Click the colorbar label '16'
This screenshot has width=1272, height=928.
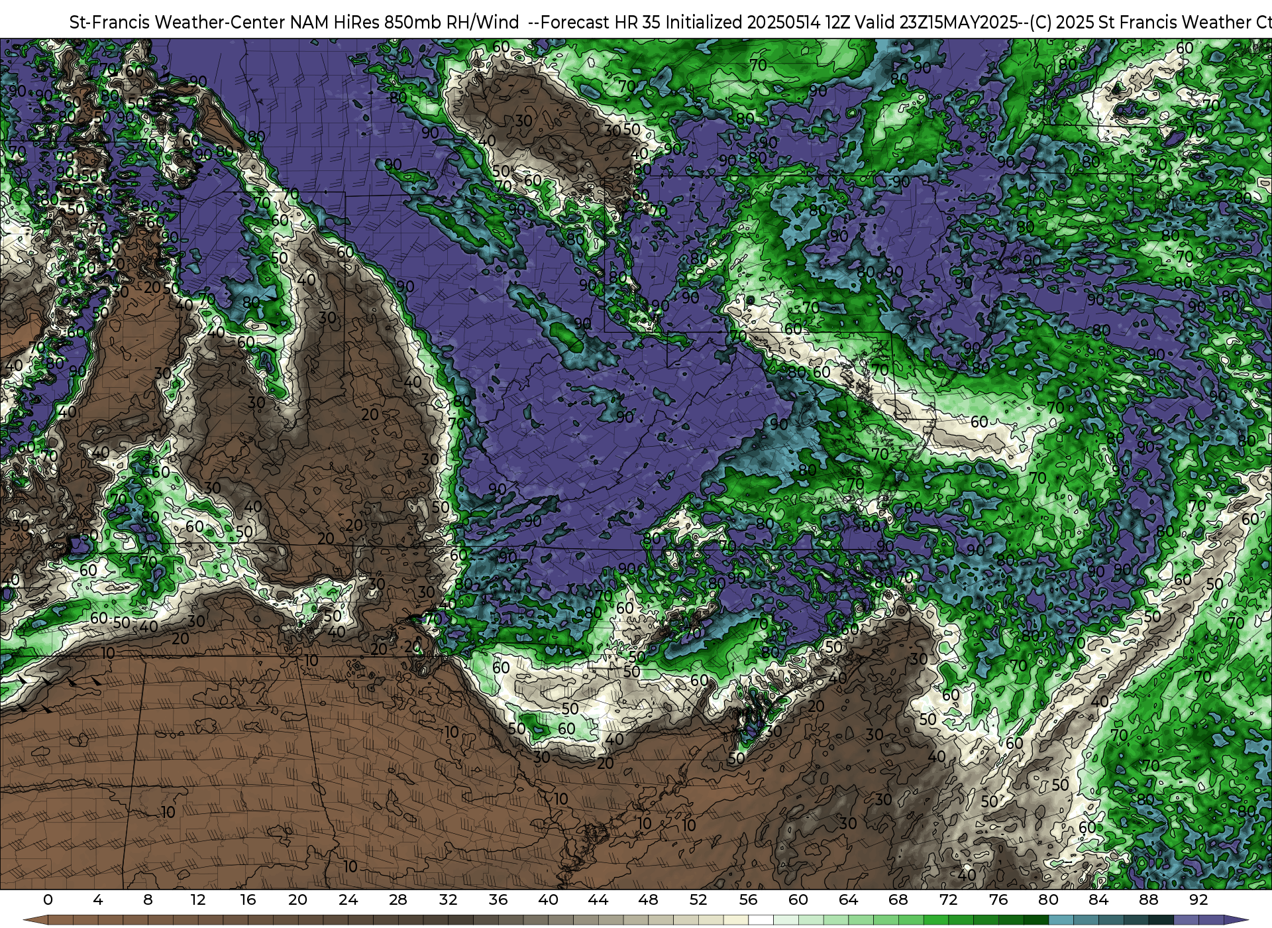[248, 899]
